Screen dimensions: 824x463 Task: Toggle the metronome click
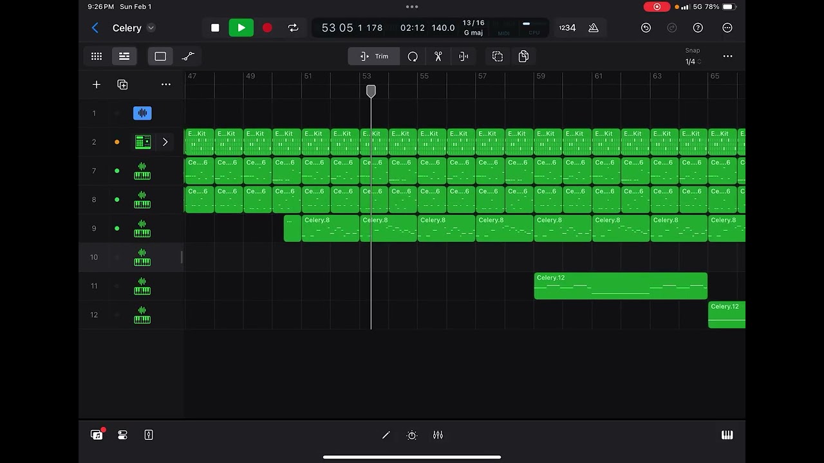(x=594, y=28)
